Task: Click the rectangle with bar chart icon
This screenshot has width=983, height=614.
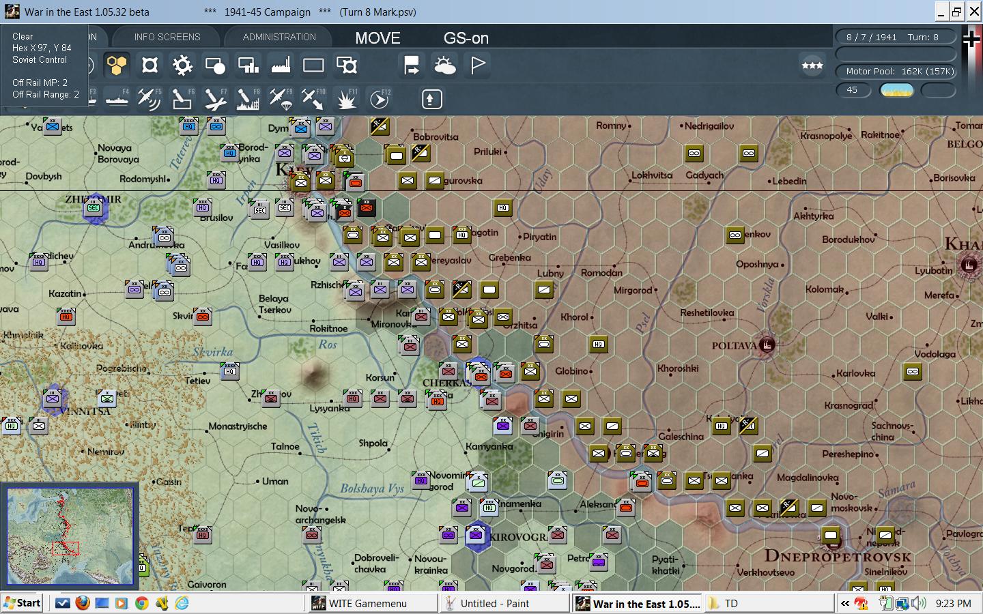Action: click(248, 65)
